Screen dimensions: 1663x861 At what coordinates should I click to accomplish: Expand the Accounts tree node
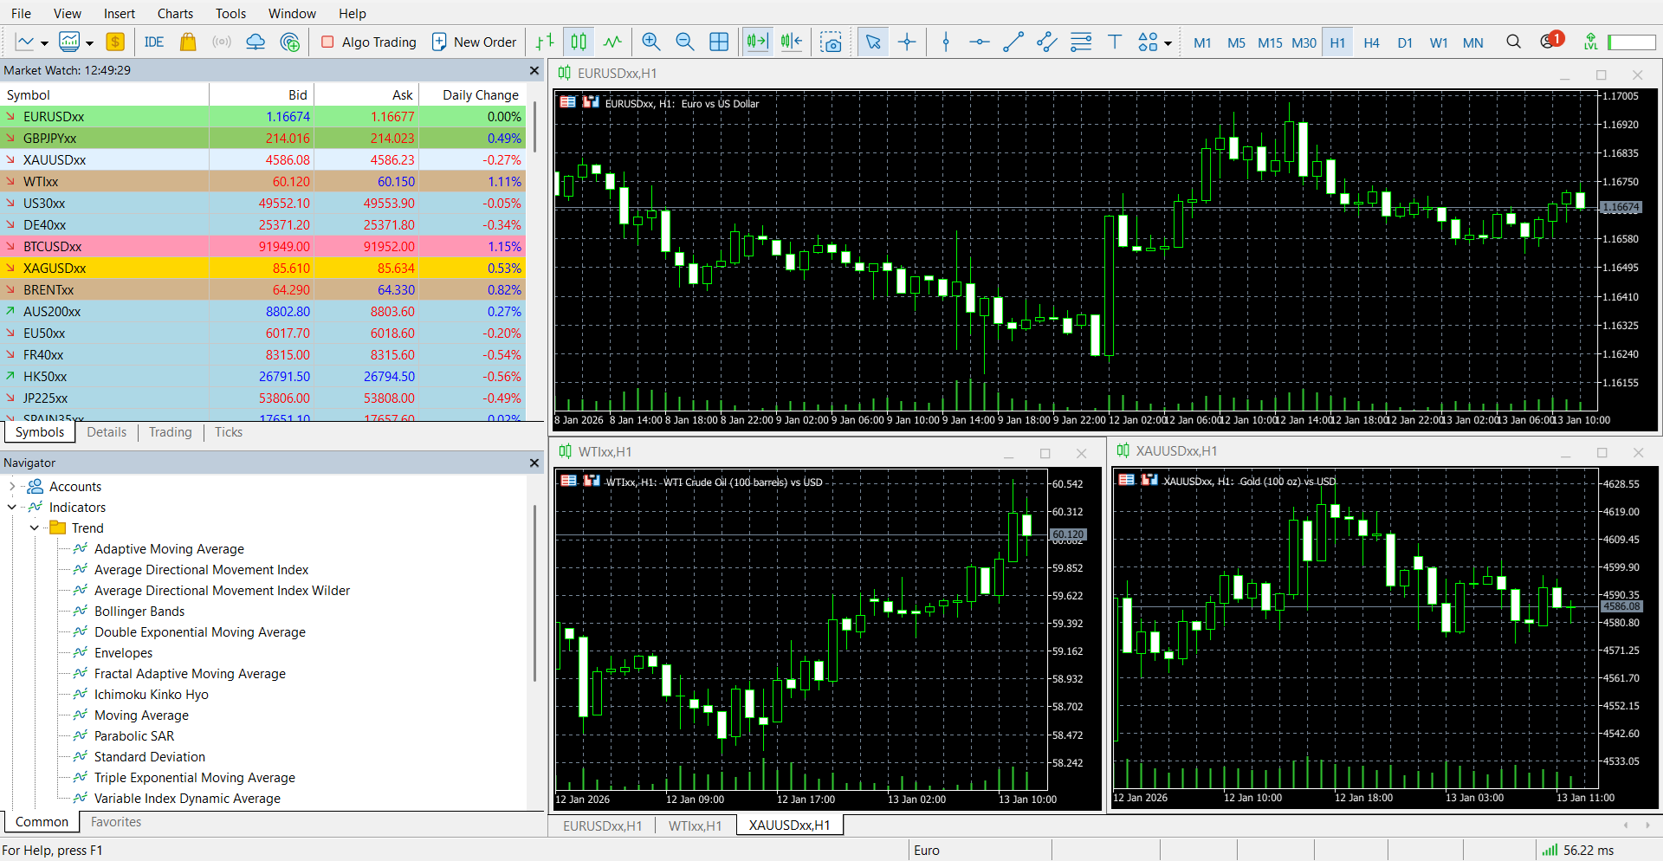pyautogui.click(x=12, y=487)
